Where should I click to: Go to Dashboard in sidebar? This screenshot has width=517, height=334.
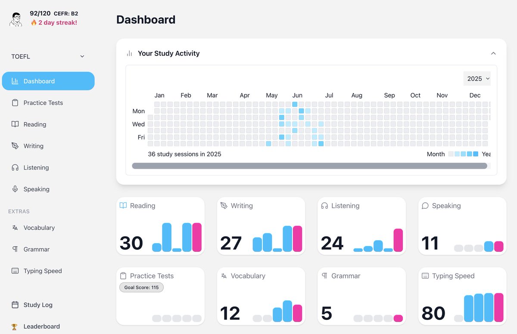tap(48, 81)
